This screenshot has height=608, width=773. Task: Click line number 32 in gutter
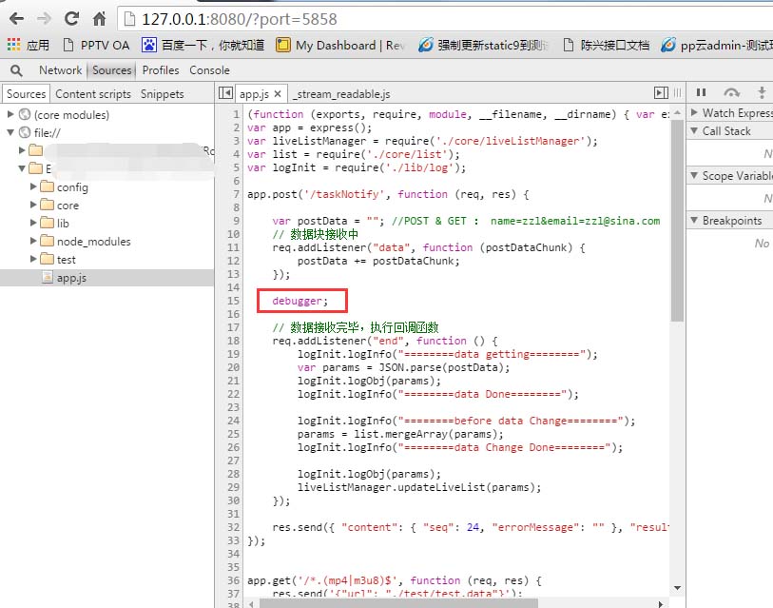point(234,527)
